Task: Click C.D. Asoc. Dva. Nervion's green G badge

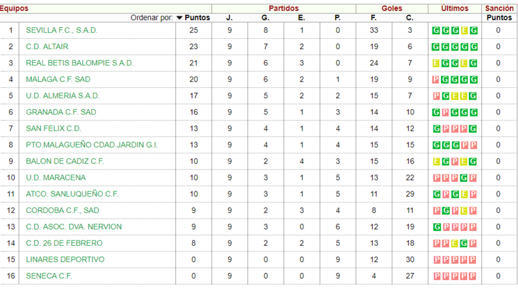Action: click(436, 227)
